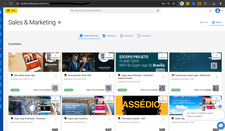The height and width of the screenshot is (131, 225).
Task: Open the blue chat widget button
Action: click(x=221, y=125)
